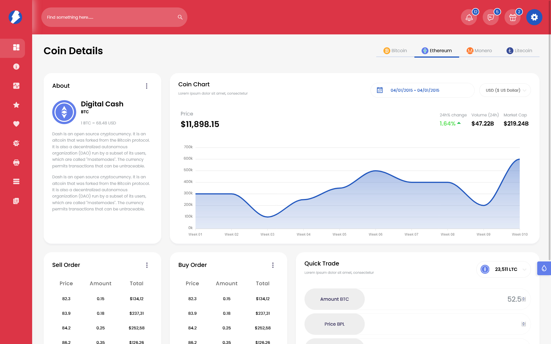Click the search magnifier icon
The image size is (551, 344).
tap(180, 17)
